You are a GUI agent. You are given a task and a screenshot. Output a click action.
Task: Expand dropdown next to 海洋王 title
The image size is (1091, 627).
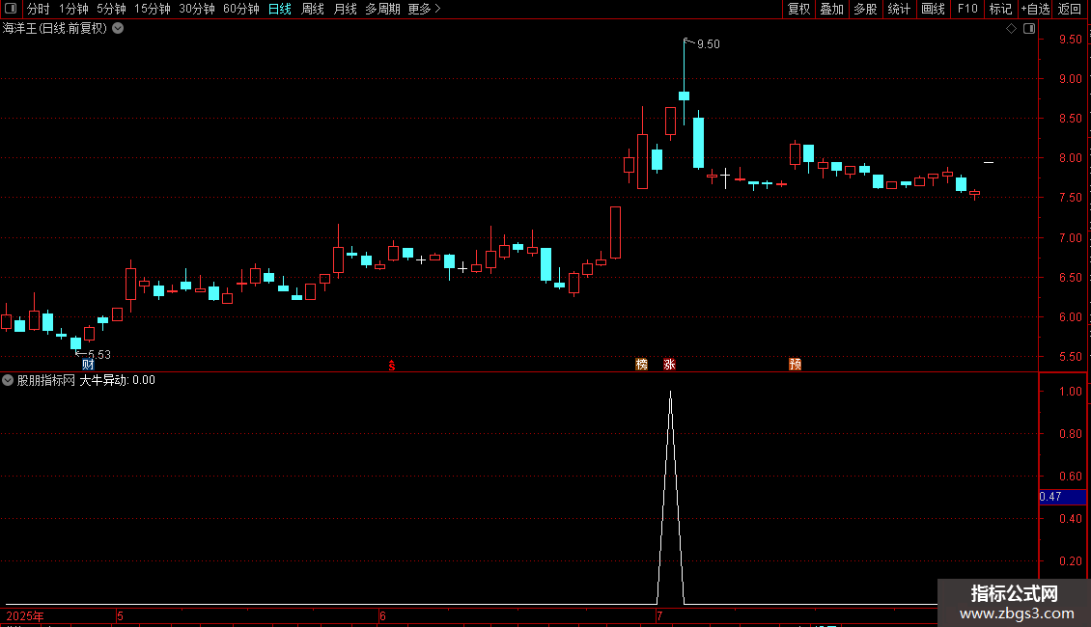[119, 29]
